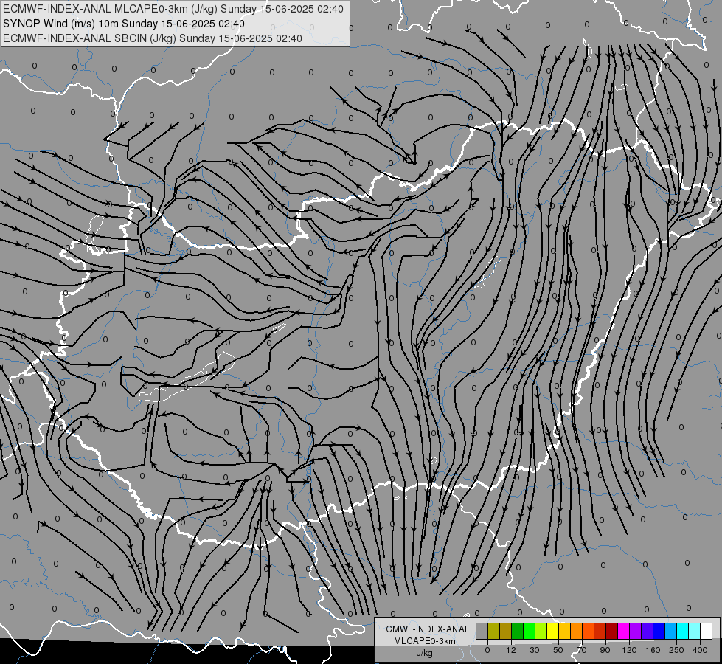Select the bright yellow legend swatch
Viewport: 722px width, 664px height.
(x=553, y=632)
